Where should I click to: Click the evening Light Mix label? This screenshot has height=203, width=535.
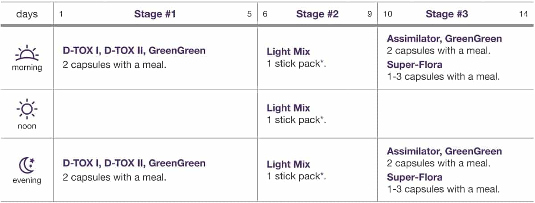(x=288, y=164)
